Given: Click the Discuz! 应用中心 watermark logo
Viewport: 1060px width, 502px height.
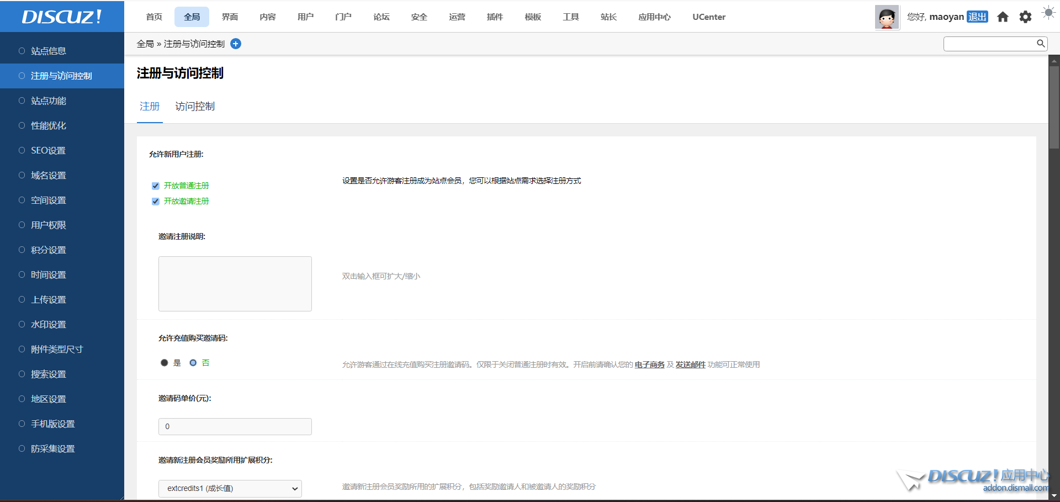Looking at the screenshot, I should 974,479.
